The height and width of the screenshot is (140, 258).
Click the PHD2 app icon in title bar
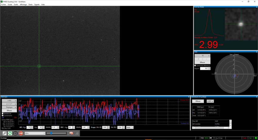coord(2,2)
